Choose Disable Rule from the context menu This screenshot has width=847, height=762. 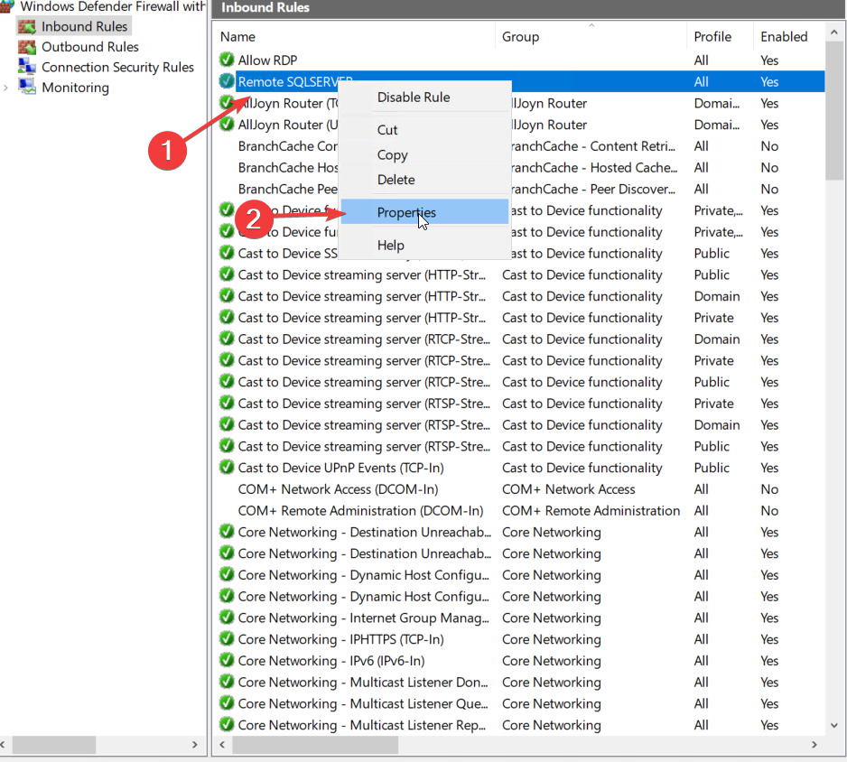pos(414,98)
